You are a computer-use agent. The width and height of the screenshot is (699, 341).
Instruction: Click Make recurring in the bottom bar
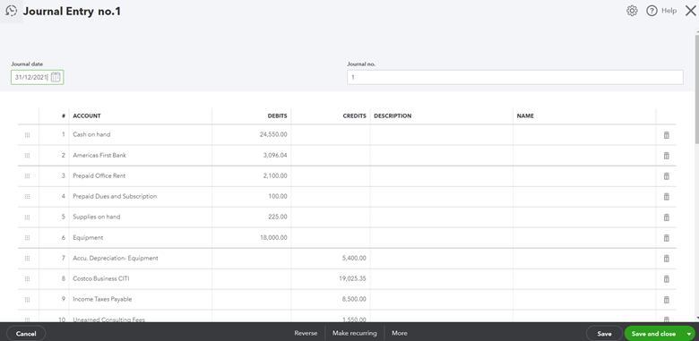pos(354,333)
